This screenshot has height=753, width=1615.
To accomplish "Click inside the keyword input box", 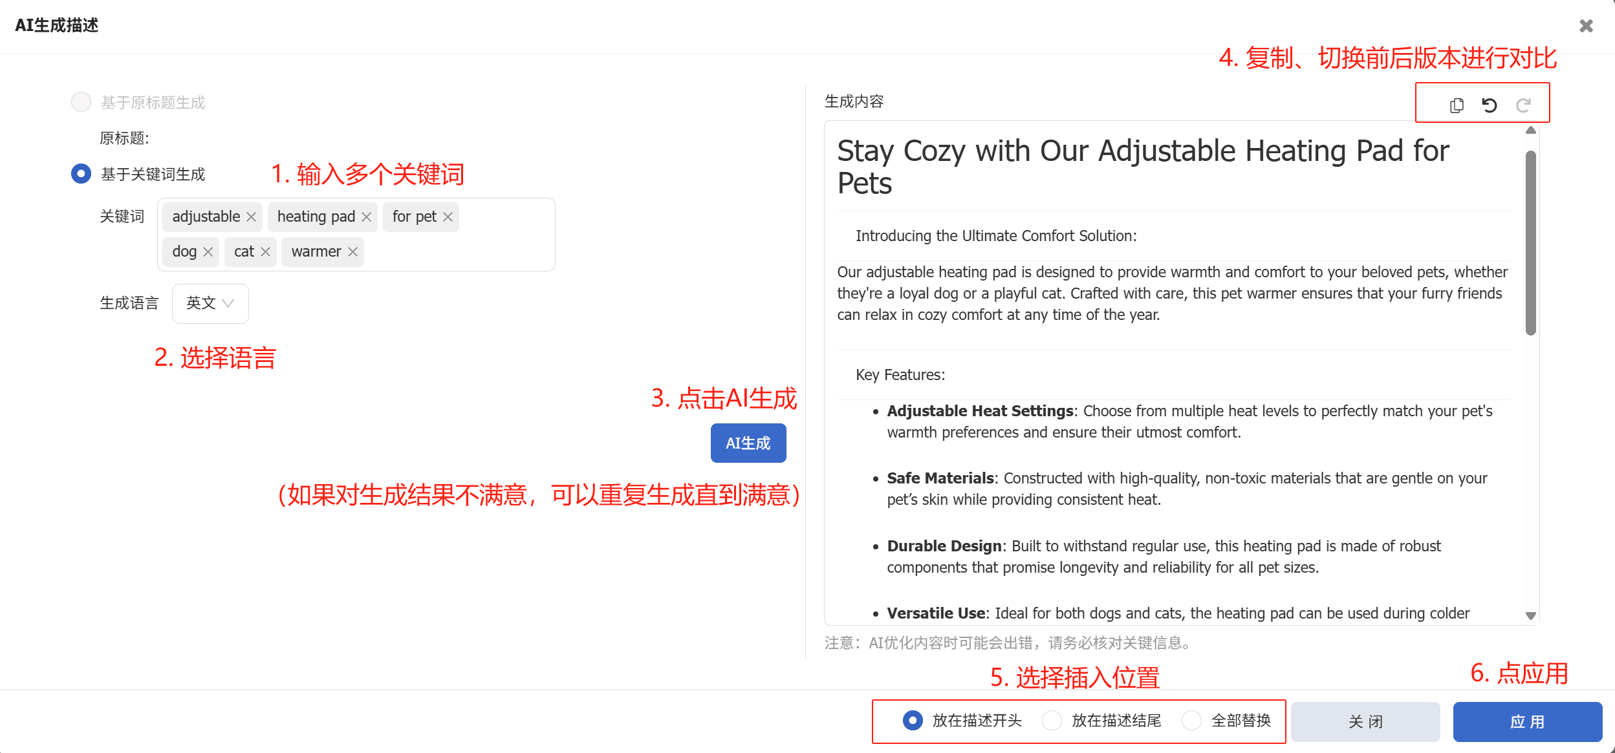I will click(459, 252).
